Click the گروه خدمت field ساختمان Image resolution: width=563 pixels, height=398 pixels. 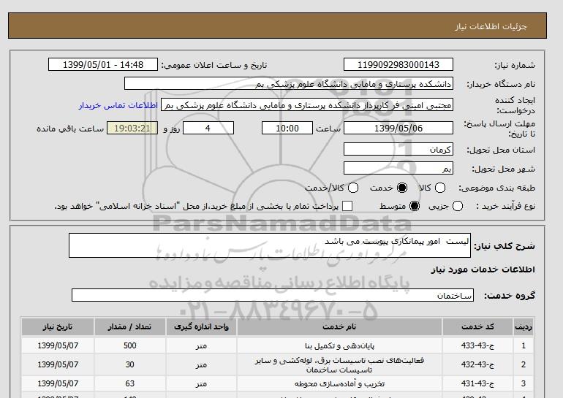pos(273,296)
